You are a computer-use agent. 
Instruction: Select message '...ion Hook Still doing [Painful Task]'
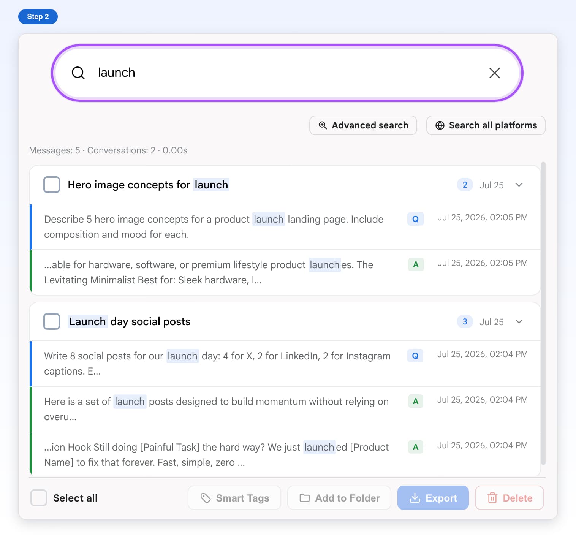pyautogui.click(x=285, y=454)
